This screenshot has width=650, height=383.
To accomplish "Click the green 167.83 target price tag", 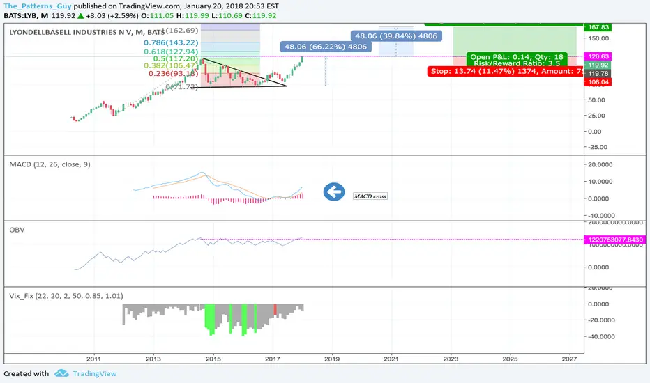I will coord(597,27).
